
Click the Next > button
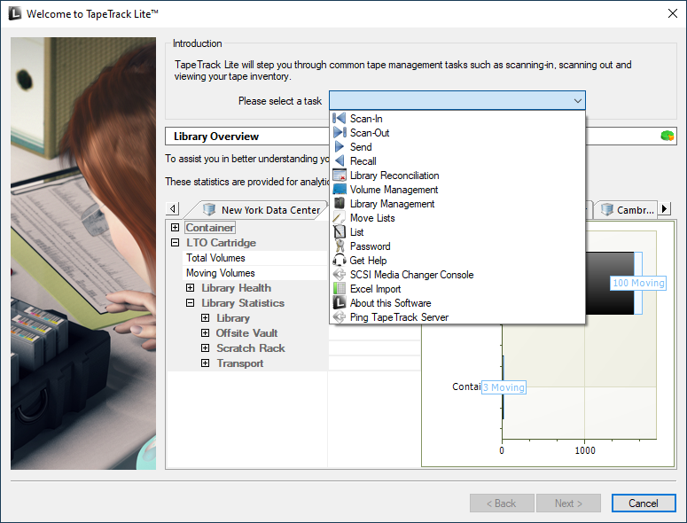tap(568, 503)
